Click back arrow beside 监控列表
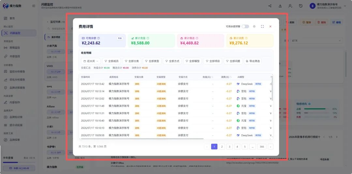Screen dimensions: 352x174 pos(48,22)
